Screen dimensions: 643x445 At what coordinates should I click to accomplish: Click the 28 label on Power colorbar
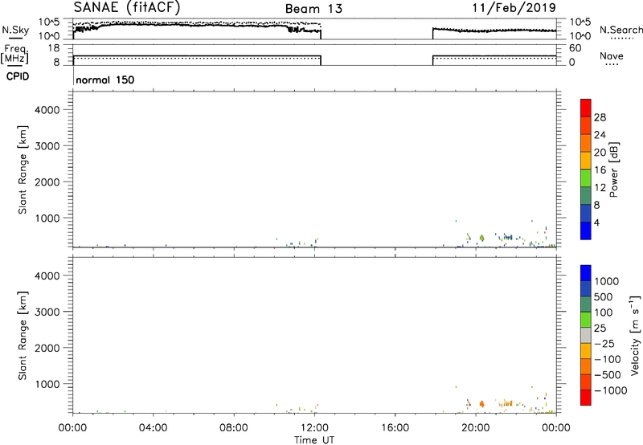(x=600, y=117)
